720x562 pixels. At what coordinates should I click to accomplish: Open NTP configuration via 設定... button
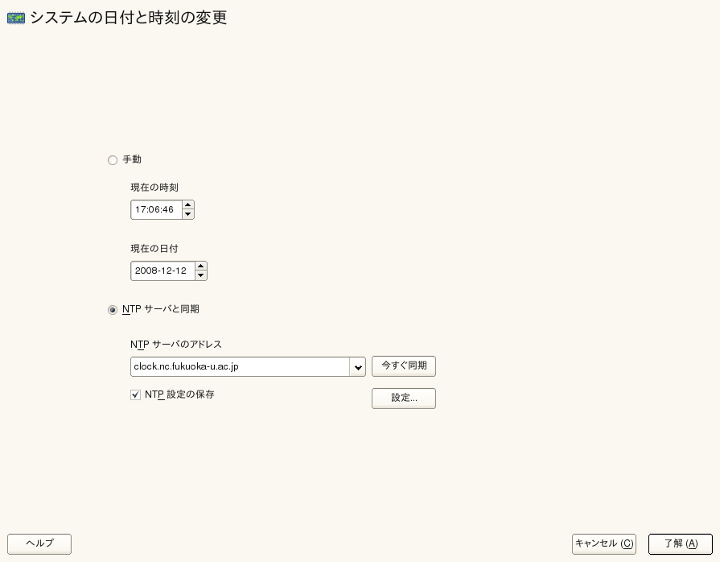(404, 399)
